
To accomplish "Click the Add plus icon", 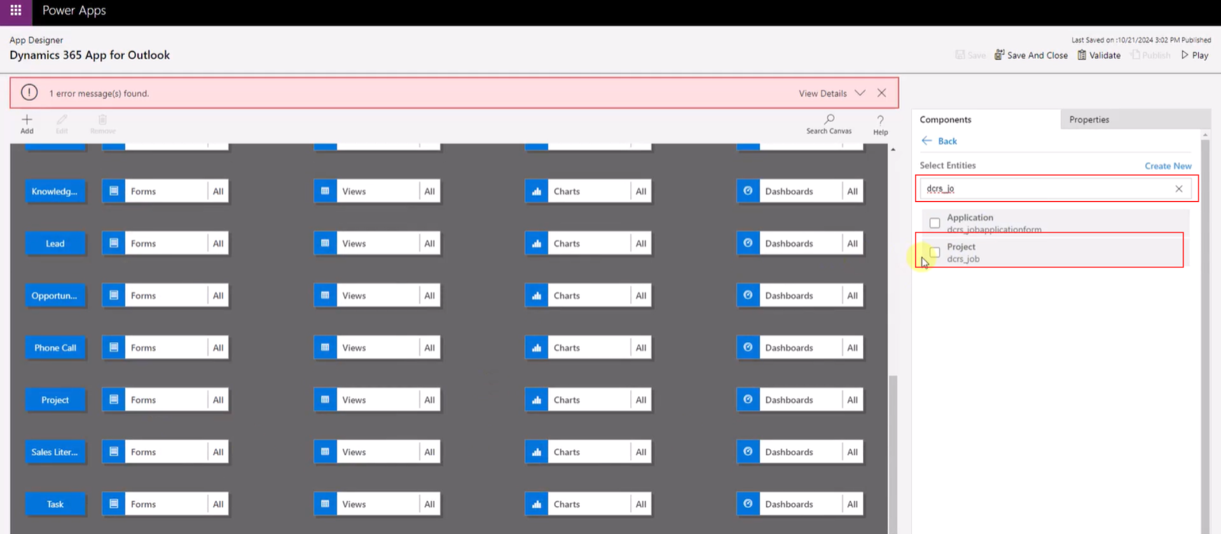I will [x=27, y=120].
